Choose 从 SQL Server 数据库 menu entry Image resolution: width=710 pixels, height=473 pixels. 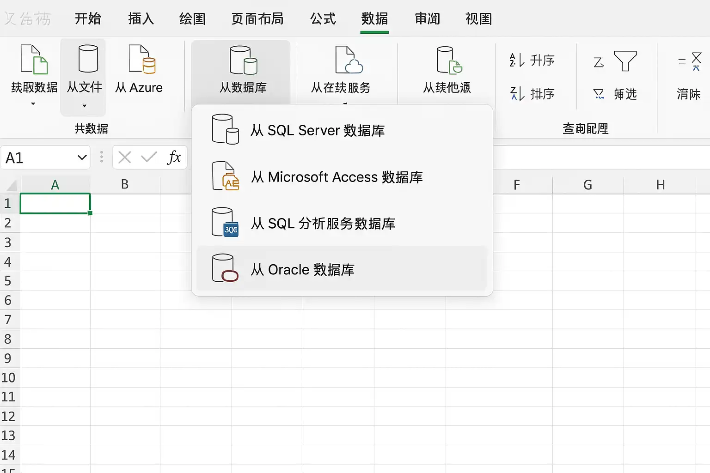point(342,130)
